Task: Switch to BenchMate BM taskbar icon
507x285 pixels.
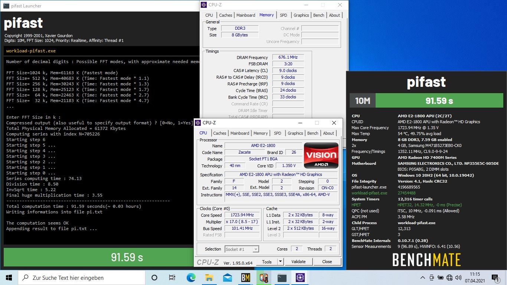Action: [245, 277]
